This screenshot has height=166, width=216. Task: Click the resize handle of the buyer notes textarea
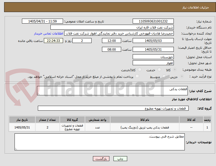coord(16,149)
